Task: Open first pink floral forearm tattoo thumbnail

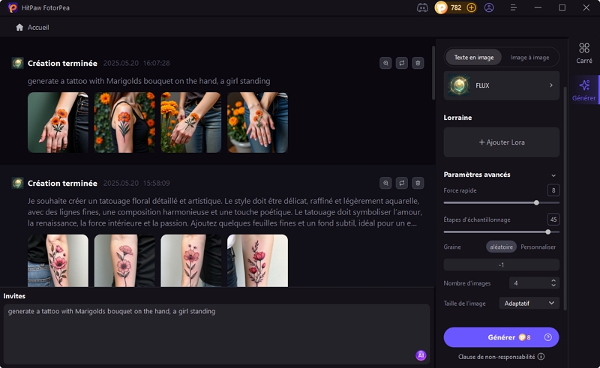Action: (x=58, y=261)
